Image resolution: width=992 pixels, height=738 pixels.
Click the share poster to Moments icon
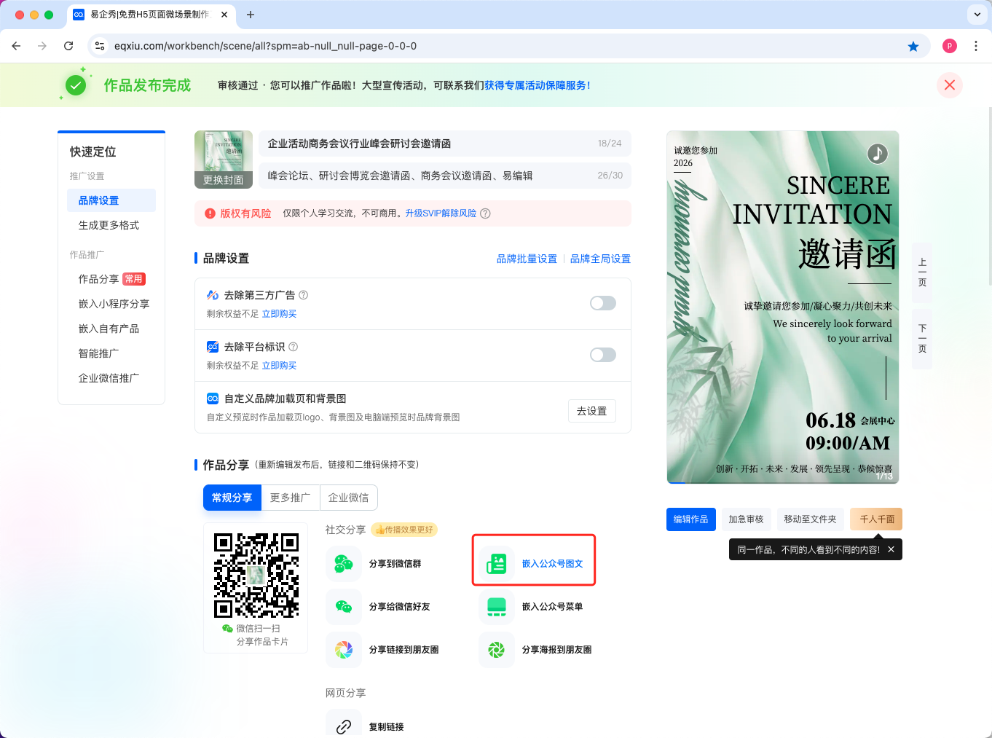click(497, 650)
